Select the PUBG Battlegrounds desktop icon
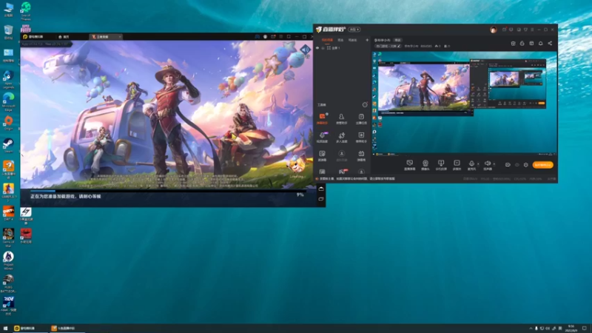 [x=8, y=283]
